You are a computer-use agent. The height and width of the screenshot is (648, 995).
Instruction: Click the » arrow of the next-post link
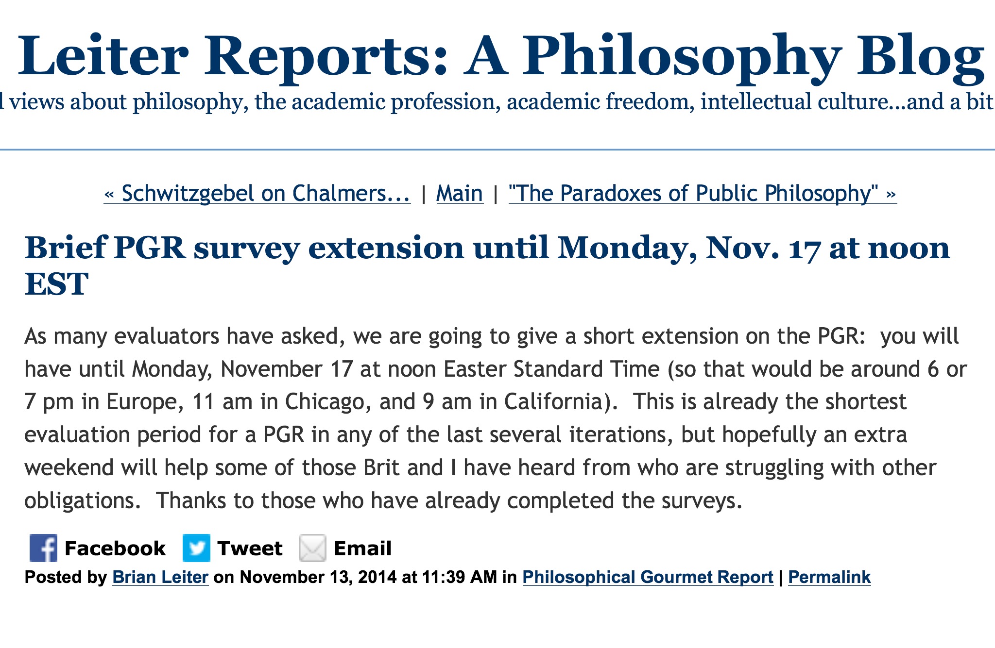(891, 194)
